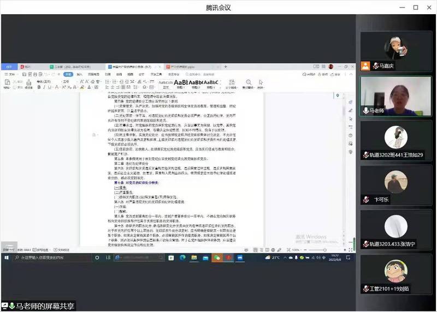Click the Paste clipboard icon
The width and height of the screenshot is (437, 312).
pyautogui.click(x=6, y=82)
